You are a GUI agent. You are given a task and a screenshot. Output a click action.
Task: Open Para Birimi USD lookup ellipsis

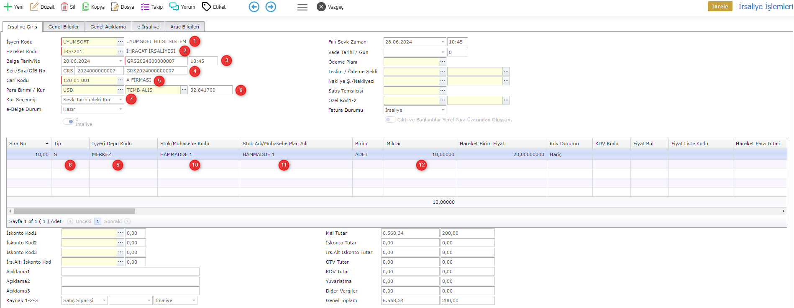point(120,90)
